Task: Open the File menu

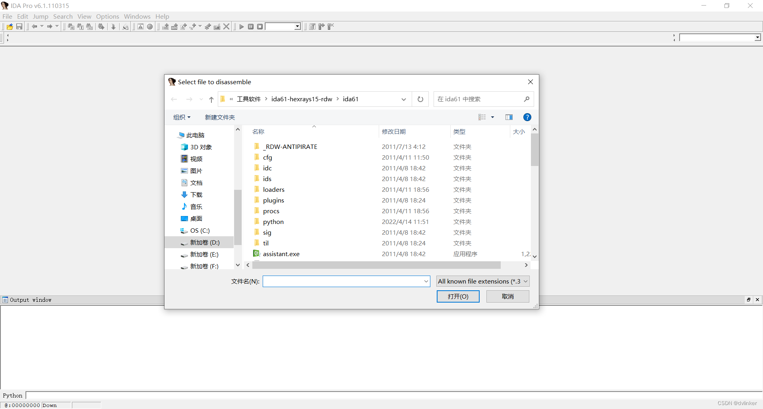Action: coord(7,16)
